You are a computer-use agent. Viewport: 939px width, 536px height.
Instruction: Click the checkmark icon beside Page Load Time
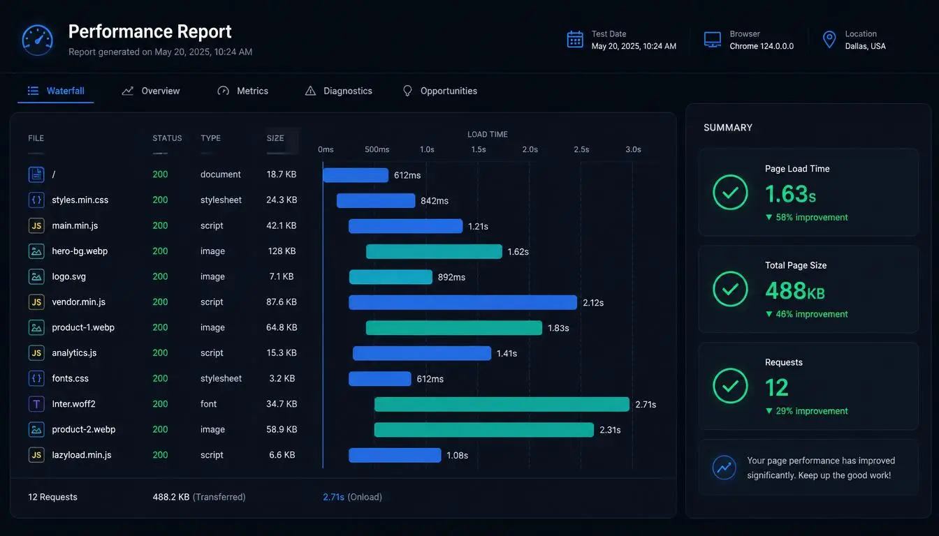(730, 193)
